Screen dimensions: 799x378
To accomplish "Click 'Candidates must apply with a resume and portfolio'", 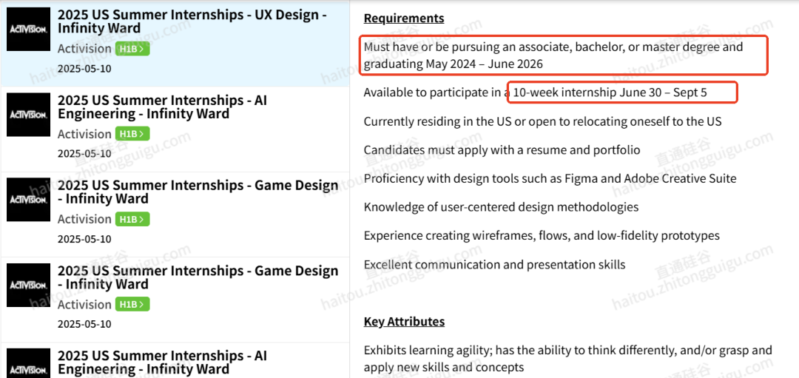I will pos(502,150).
